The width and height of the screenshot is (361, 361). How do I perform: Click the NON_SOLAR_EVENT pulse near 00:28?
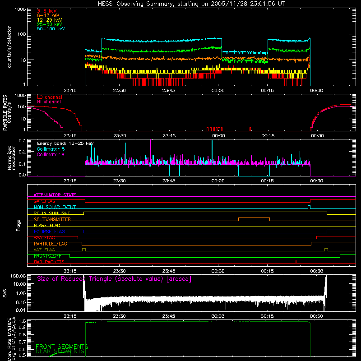point(309,207)
